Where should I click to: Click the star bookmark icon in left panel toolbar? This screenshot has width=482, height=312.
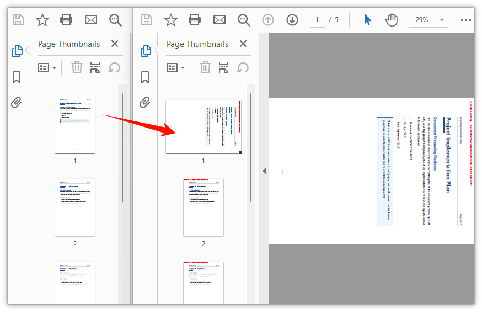pos(42,20)
